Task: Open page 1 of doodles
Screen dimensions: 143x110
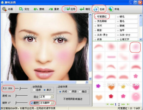Action: tap(116, 104)
